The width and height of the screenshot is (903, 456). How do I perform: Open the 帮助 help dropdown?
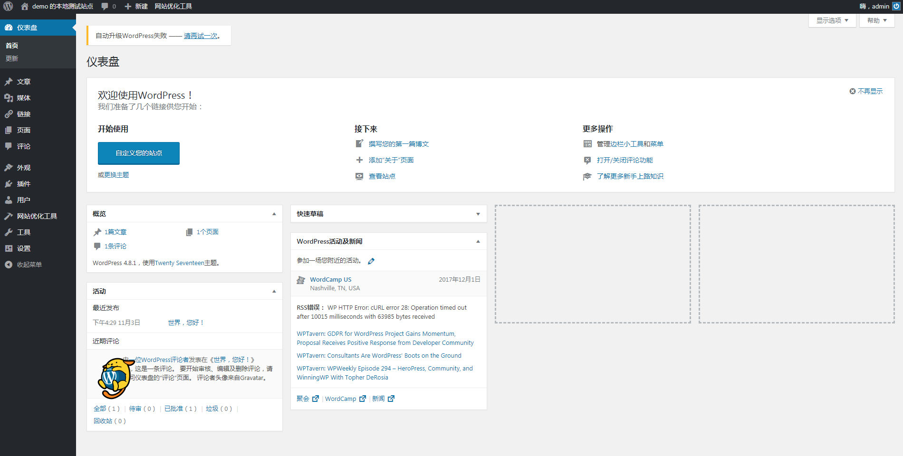pos(877,20)
